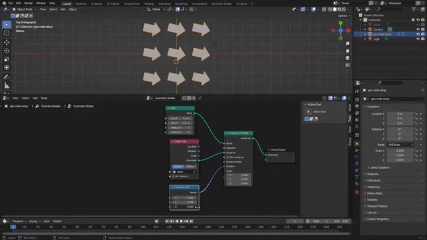Open View Layer properties tab icon
The width and height of the screenshot is (427, 240).
pyautogui.click(x=357, y=113)
